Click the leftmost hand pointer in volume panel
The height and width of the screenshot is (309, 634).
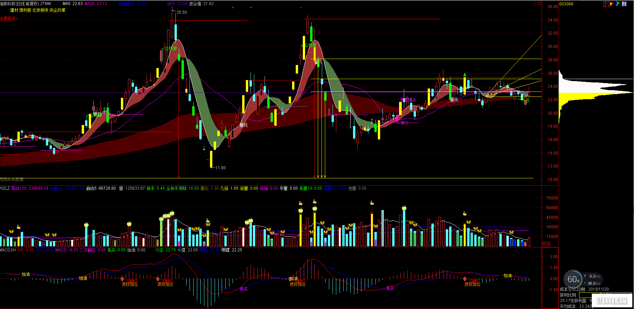tap(19, 227)
